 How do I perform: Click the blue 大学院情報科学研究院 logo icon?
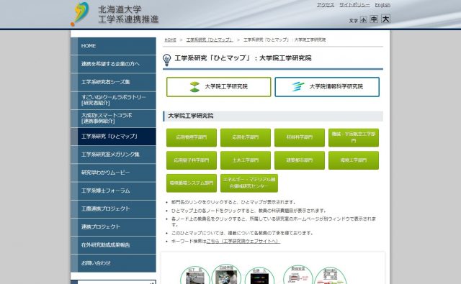[x=297, y=86]
